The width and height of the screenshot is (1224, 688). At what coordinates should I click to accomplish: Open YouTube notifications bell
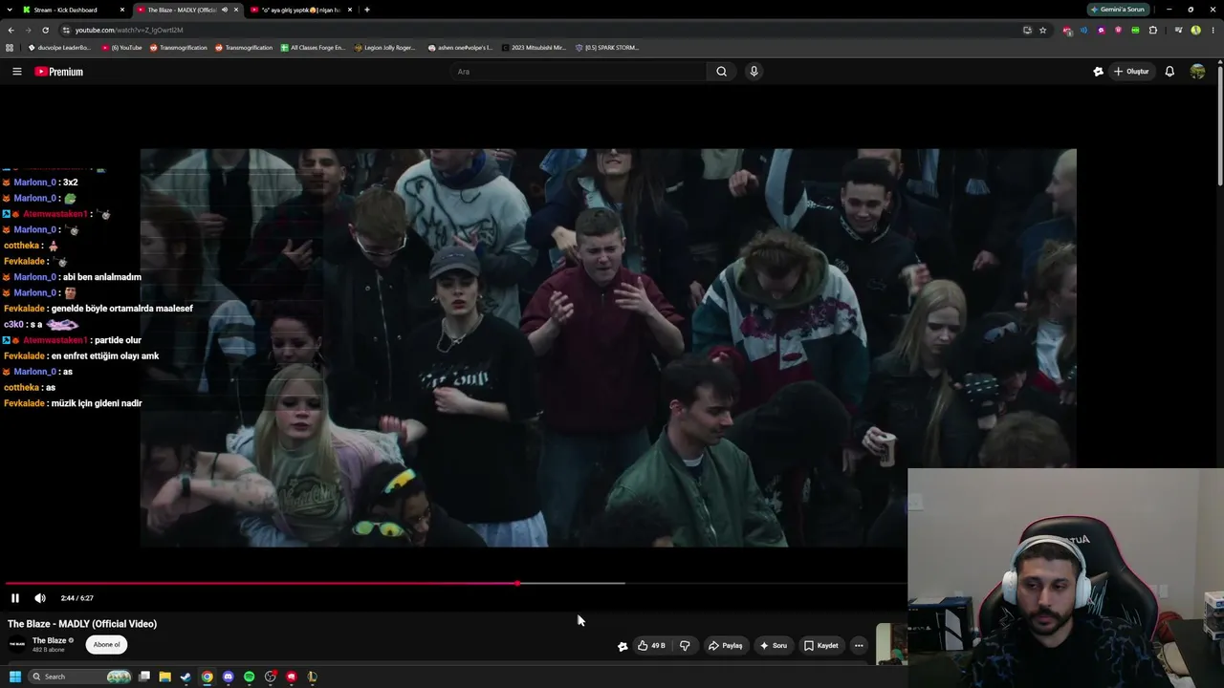tap(1169, 72)
